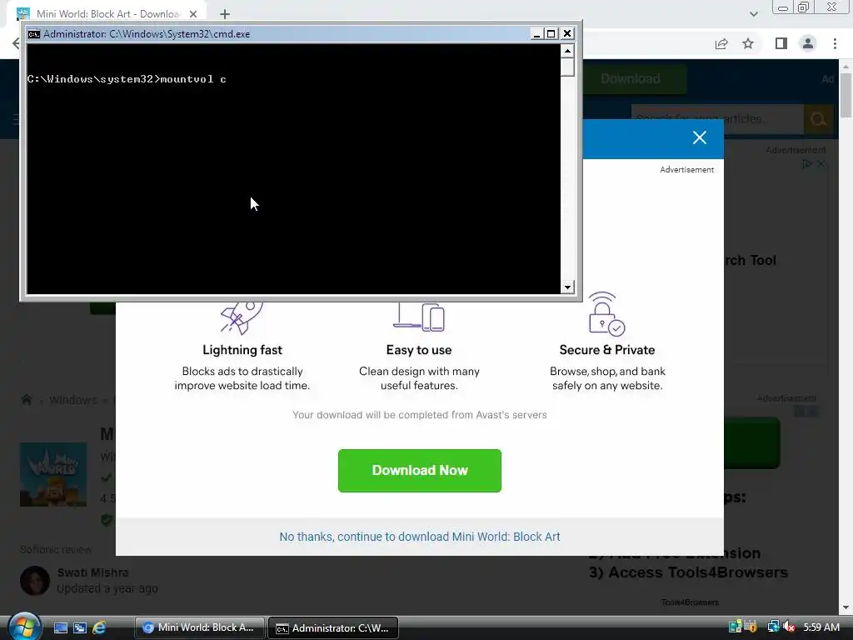Click inside the cmd console area
The width and height of the screenshot is (853, 640).
294,168
